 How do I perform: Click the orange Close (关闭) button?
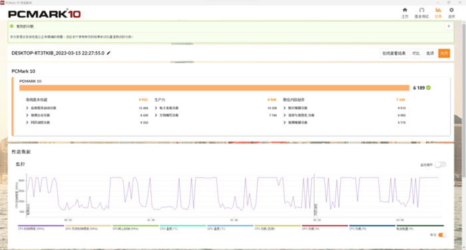(x=444, y=53)
